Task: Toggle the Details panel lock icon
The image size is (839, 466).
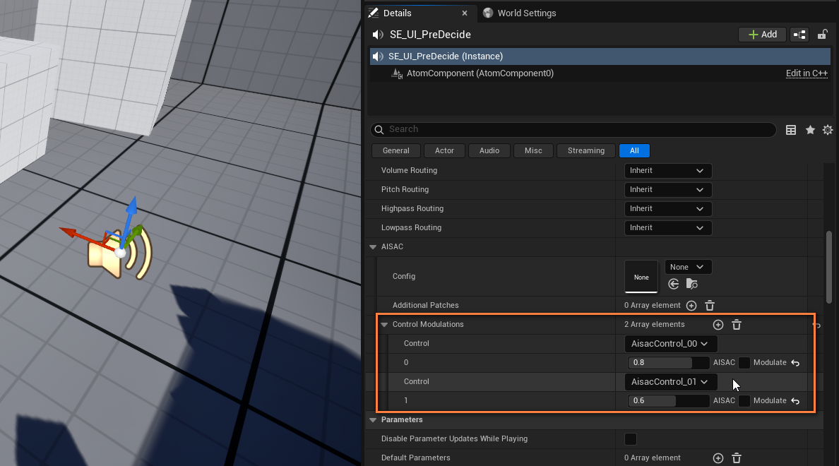Action: 823,35
